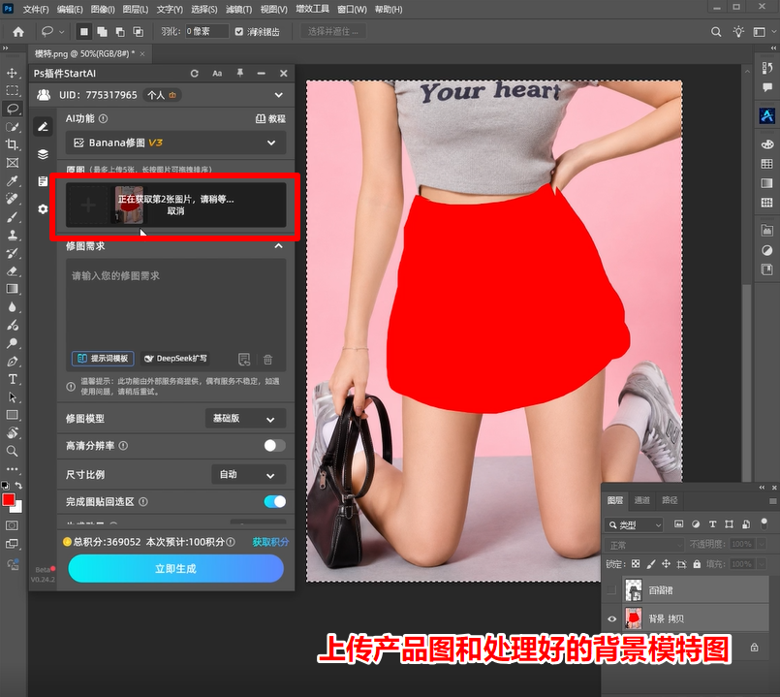
Task: Click the DeepSeek扩写 button
Action: 175,359
